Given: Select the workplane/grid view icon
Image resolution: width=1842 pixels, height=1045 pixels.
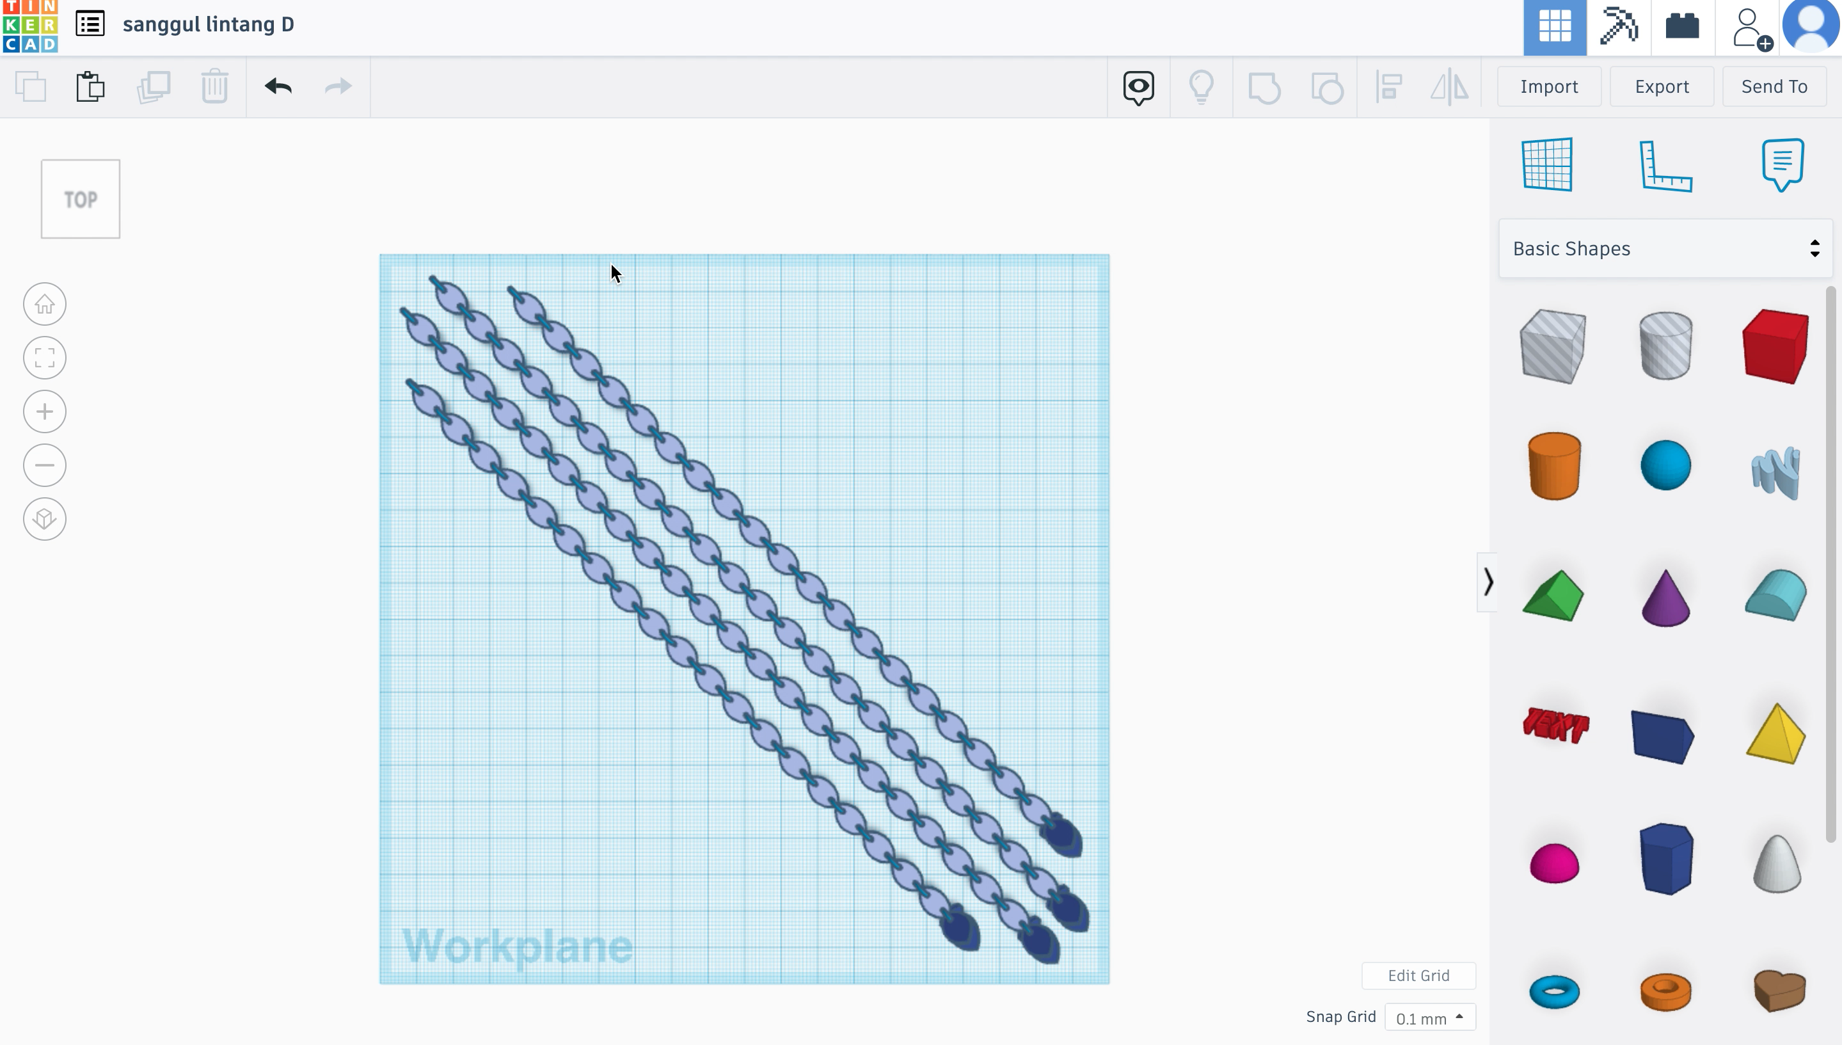Looking at the screenshot, I should click(1548, 164).
